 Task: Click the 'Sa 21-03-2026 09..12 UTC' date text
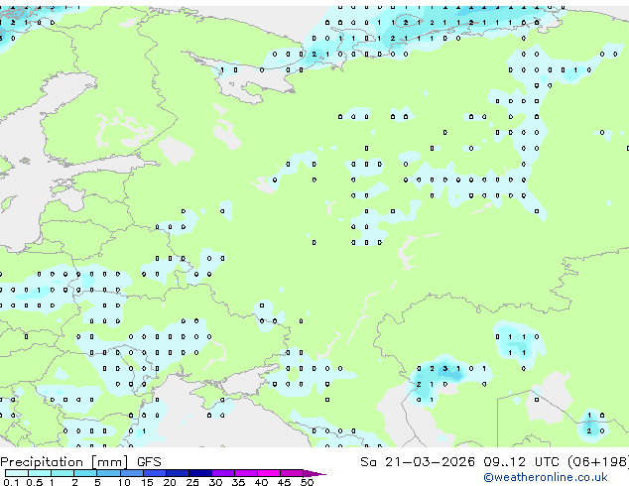[x=459, y=462]
